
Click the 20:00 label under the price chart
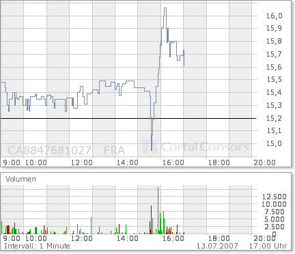[265, 163]
